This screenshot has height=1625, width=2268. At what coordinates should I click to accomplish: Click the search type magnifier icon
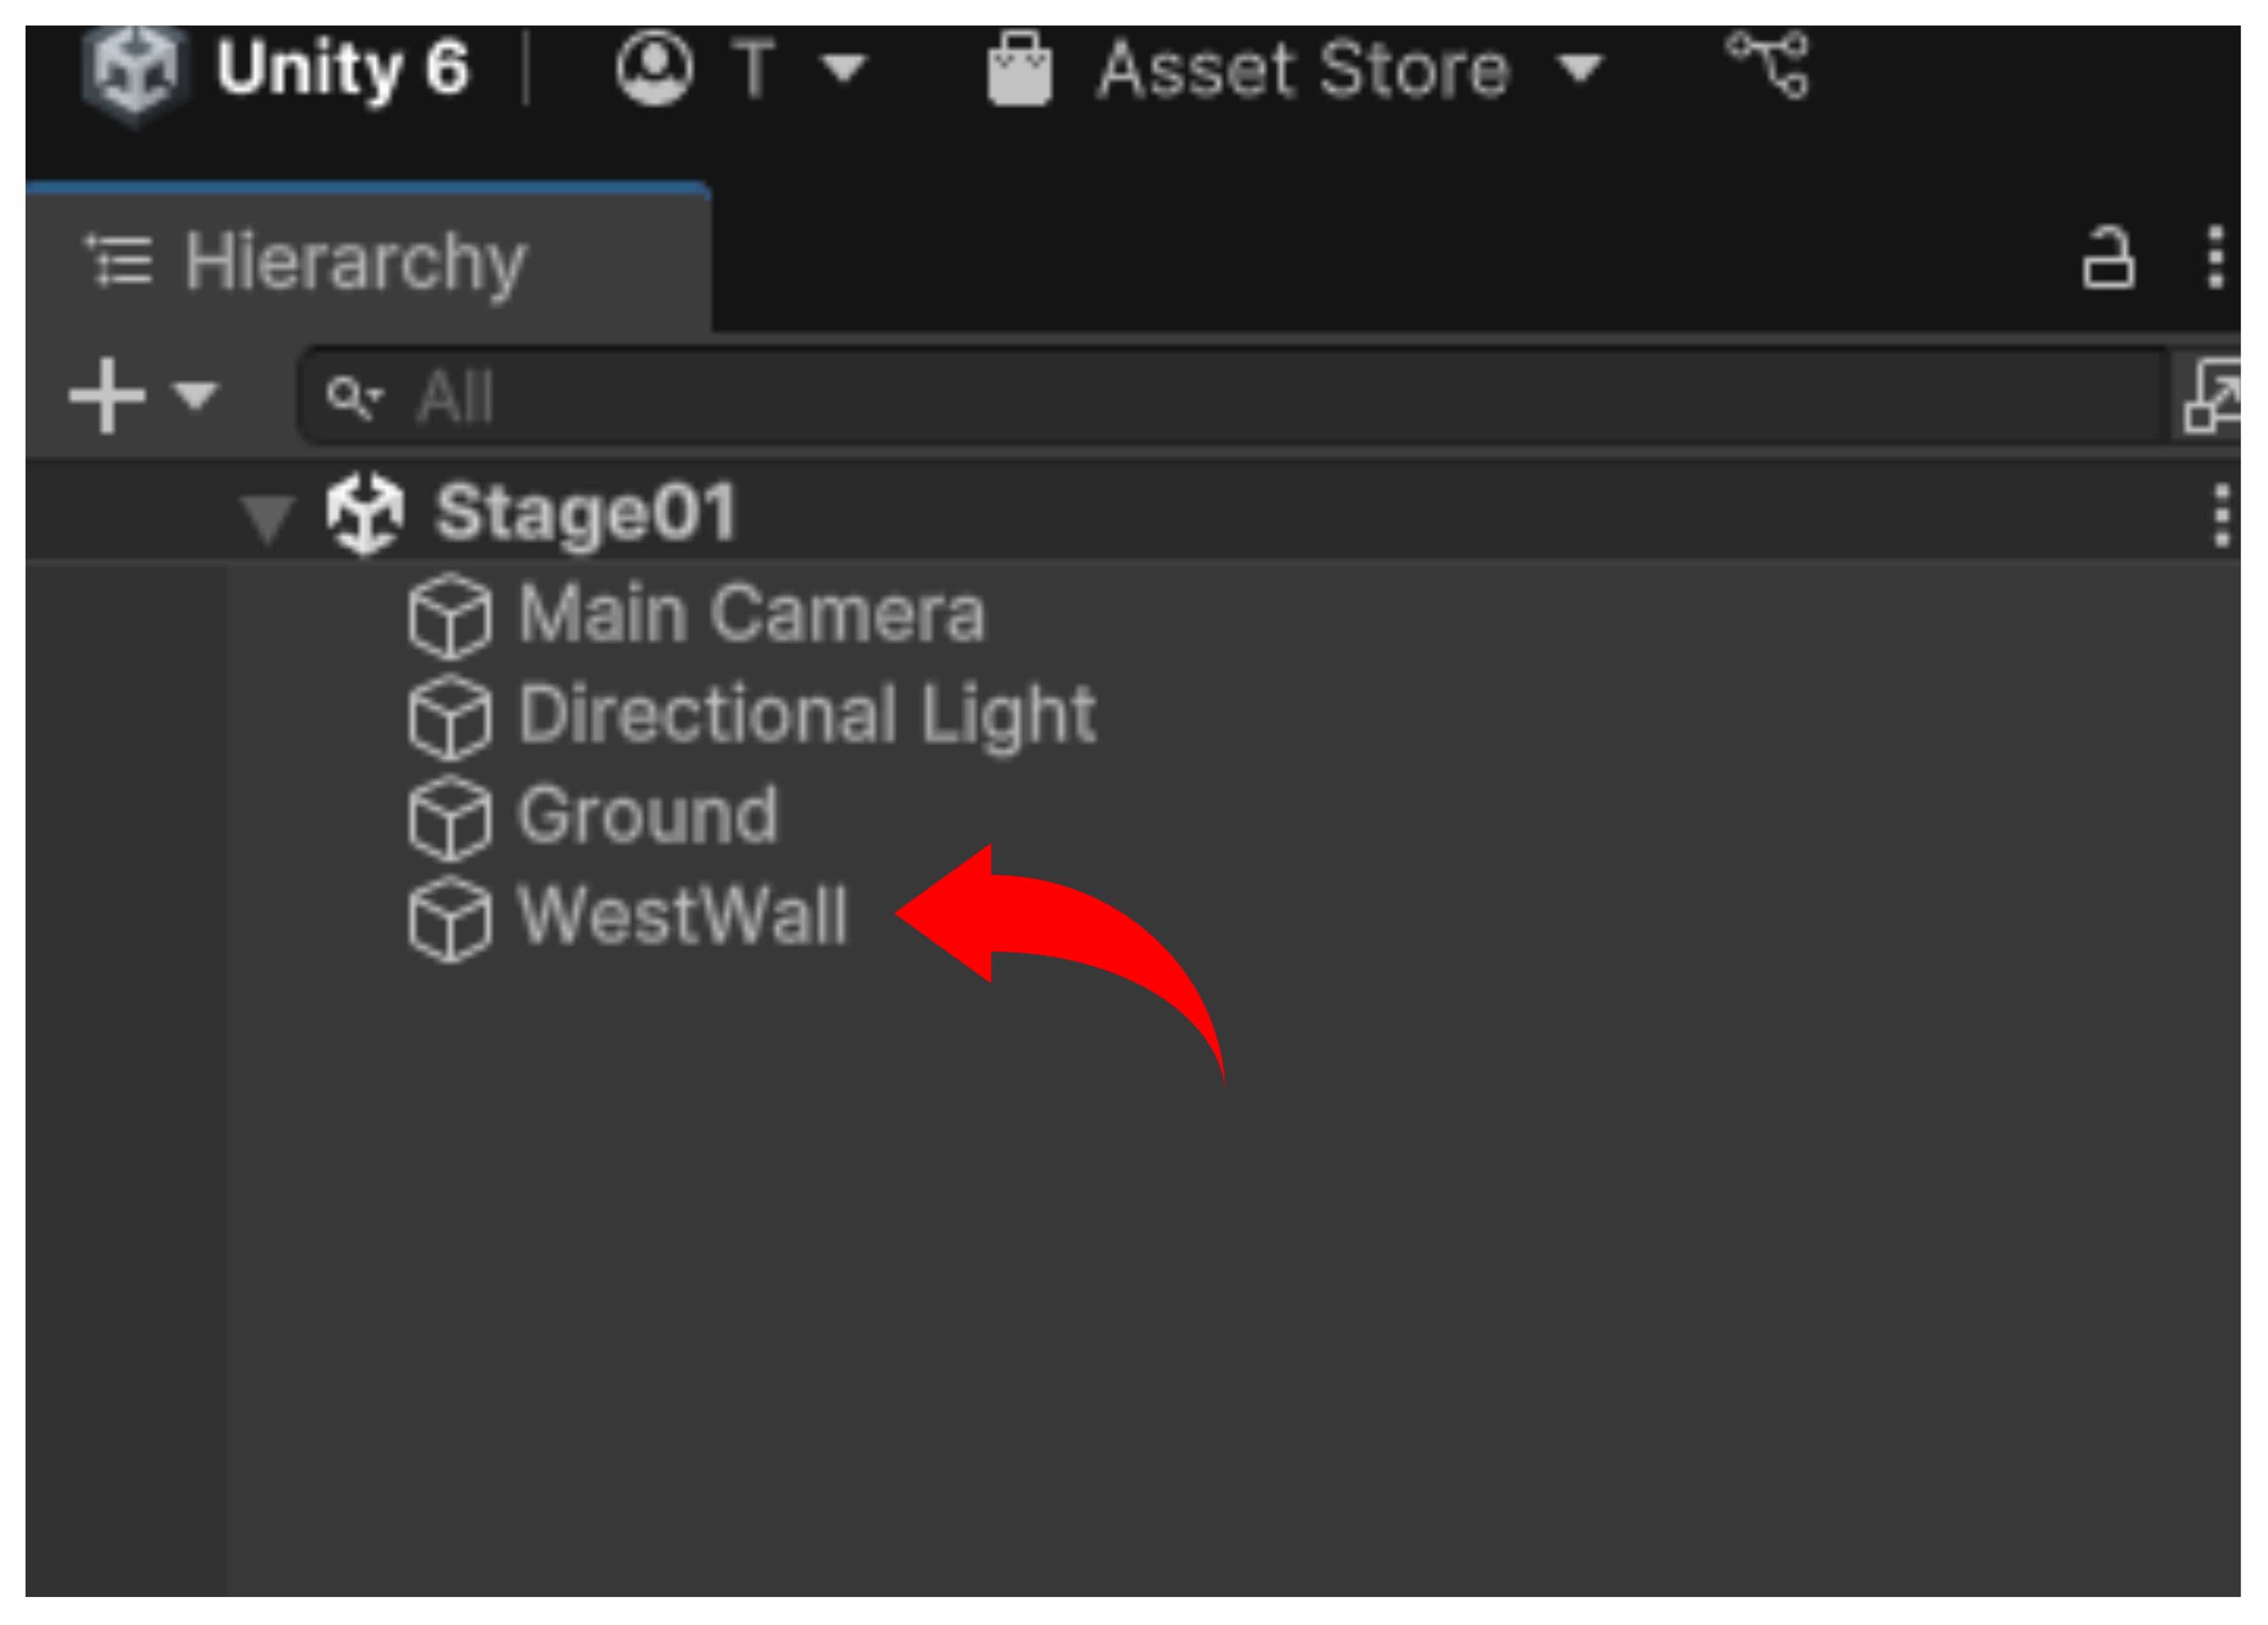click(352, 397)
